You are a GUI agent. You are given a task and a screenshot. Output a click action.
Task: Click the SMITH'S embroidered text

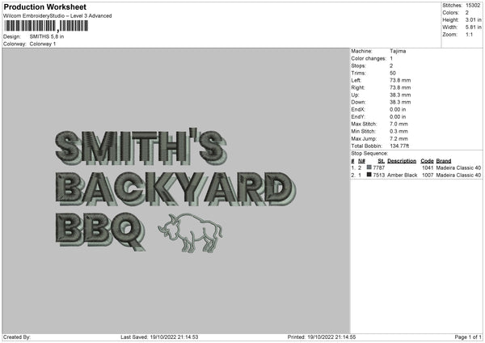tap(141, 146)
